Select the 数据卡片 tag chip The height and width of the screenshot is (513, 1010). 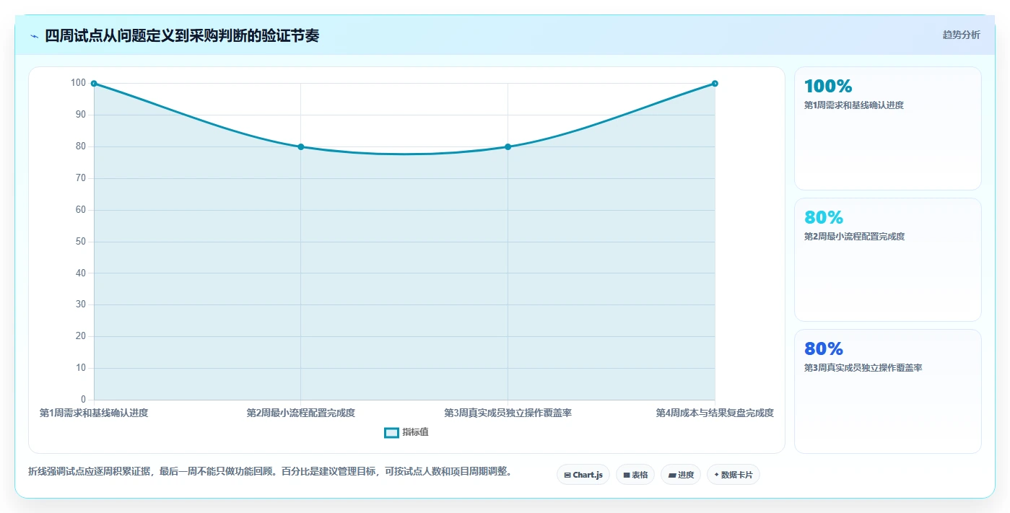click(x=733, y=475)
